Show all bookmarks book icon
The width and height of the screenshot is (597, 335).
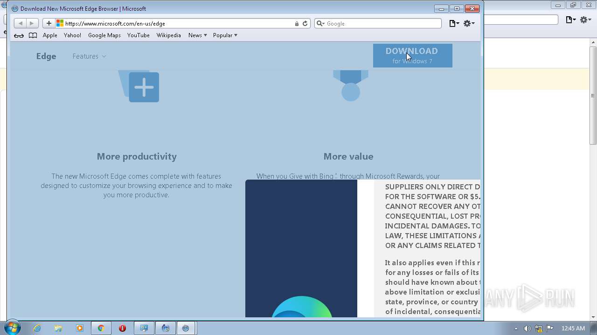click(x=33, y=35)
